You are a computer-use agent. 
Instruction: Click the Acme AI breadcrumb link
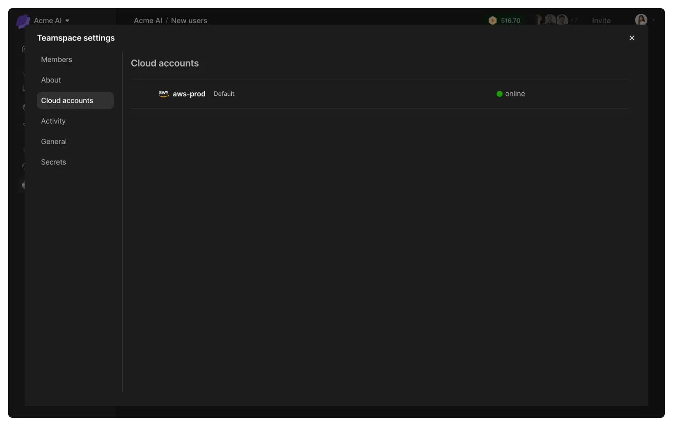[x=148, y=21]
